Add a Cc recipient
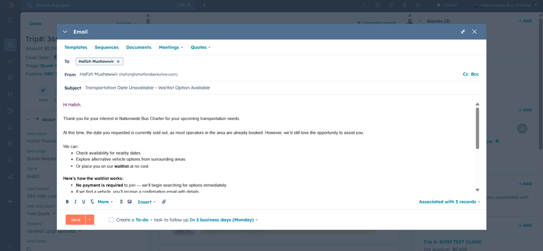 pos(465,74)
